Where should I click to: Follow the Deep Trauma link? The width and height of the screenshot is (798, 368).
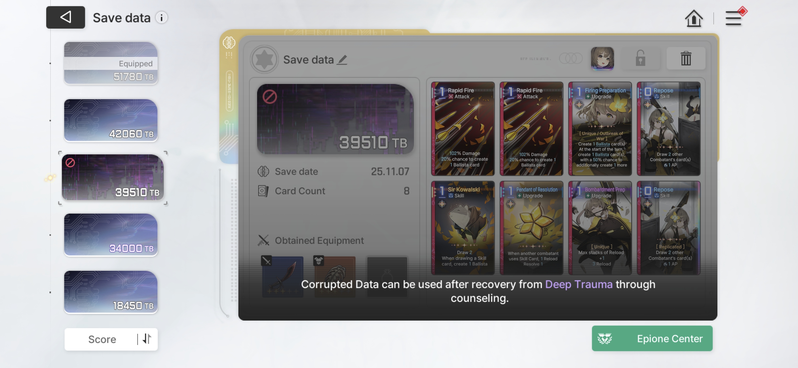point(578,284)
